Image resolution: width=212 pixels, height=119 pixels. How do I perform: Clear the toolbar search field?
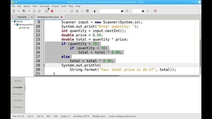pos(122,11)
